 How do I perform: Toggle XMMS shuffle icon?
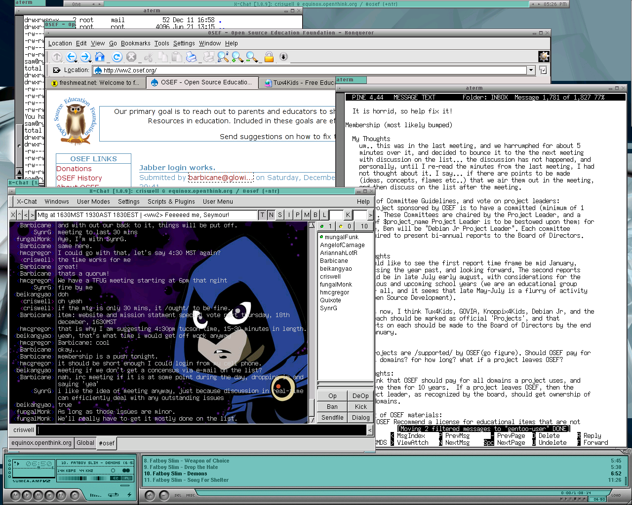coord(96,495)
